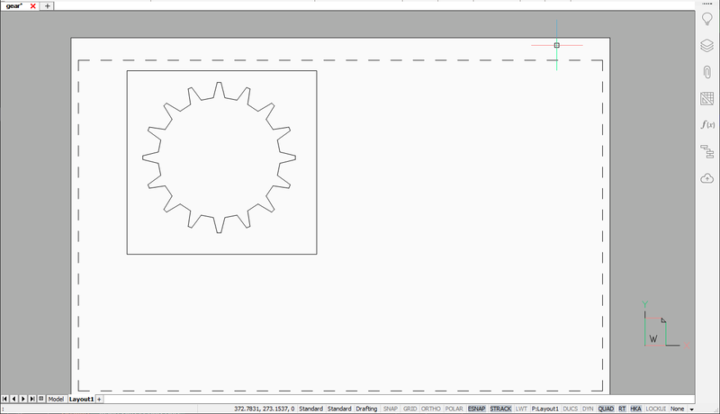Toggle SNAP in status bar

click(x=391, y=409)
